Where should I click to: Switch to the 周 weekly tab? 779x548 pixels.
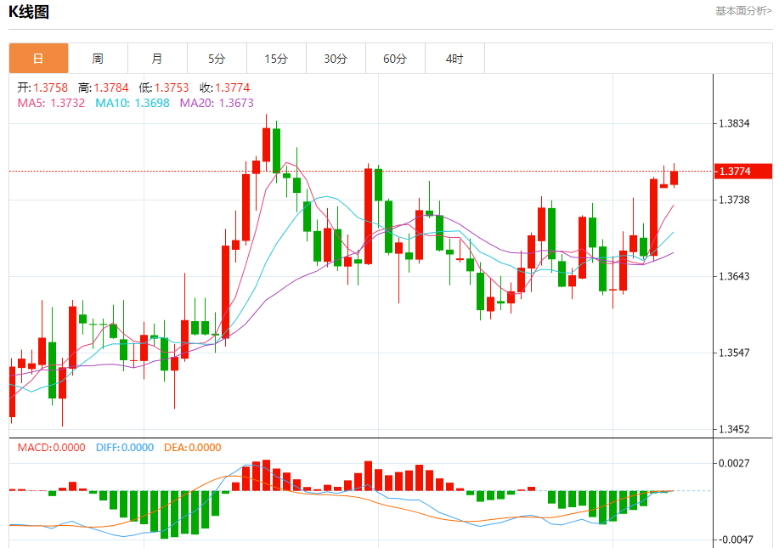click(98, 59)
